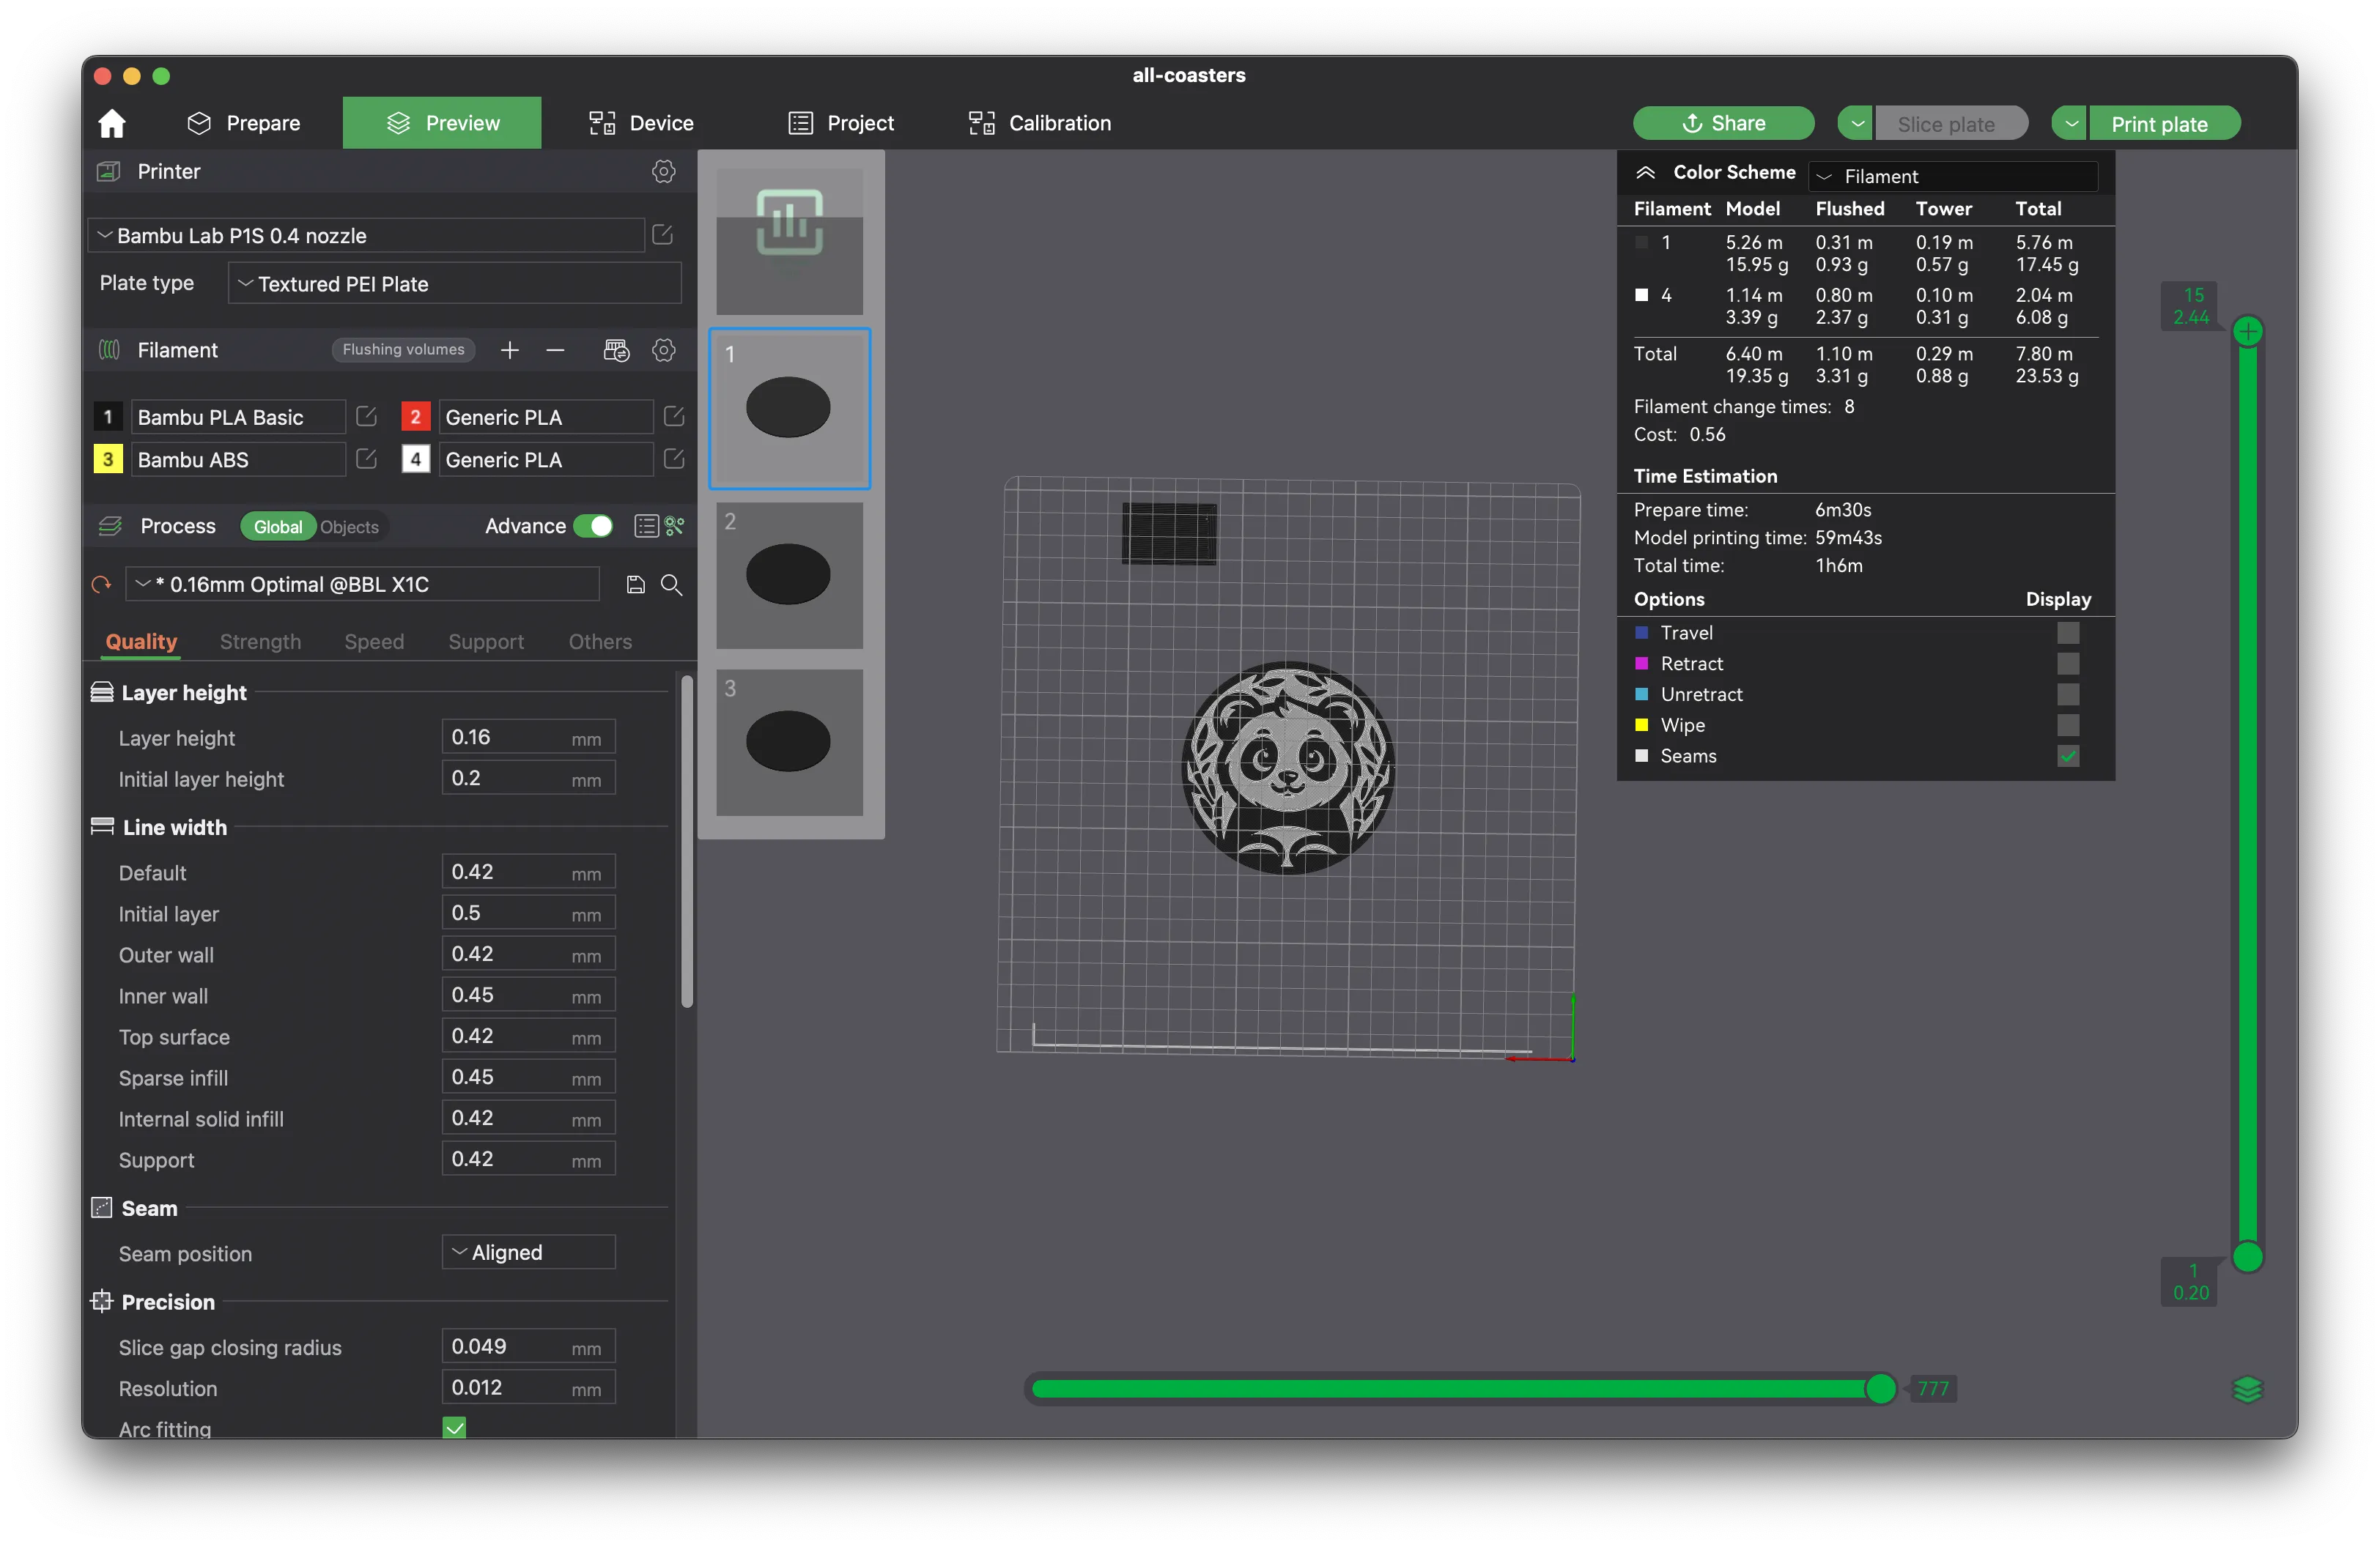Open the AMS filament sync icon

click(616, 350)
